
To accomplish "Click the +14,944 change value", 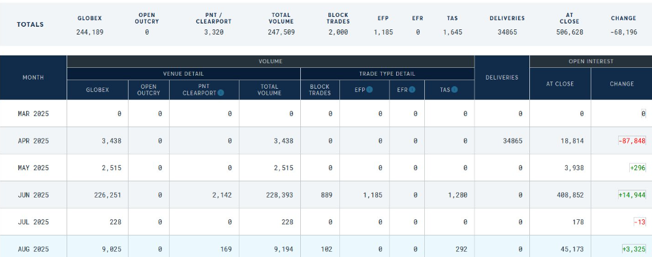I will pos(632,195).
